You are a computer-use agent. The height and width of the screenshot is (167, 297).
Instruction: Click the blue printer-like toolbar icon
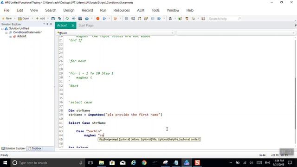87,19
